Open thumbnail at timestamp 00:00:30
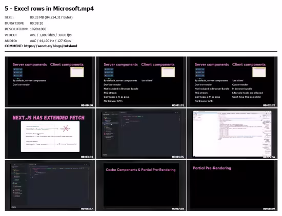The image size is (282, 216). 50,82
